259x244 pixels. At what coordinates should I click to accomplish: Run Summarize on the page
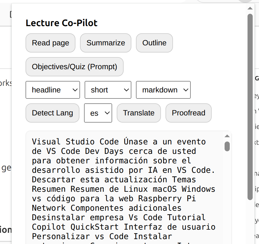[x=106, y=43]
